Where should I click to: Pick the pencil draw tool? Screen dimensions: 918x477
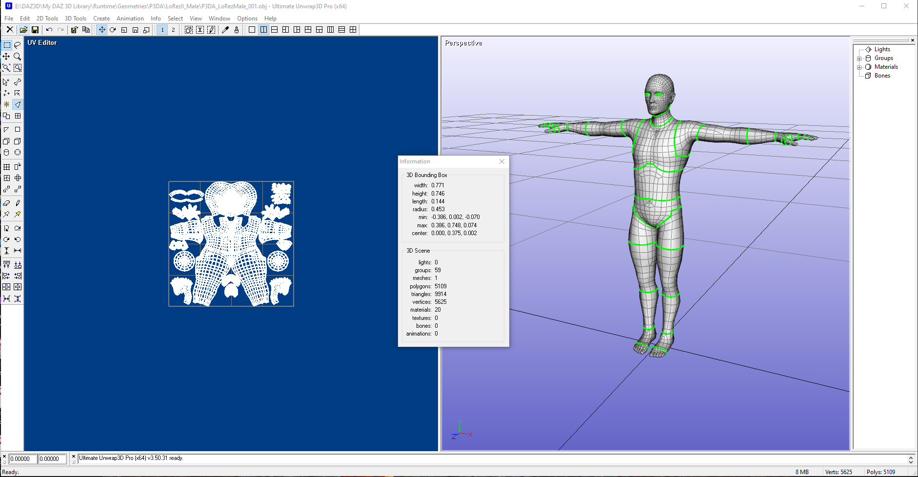18,203
